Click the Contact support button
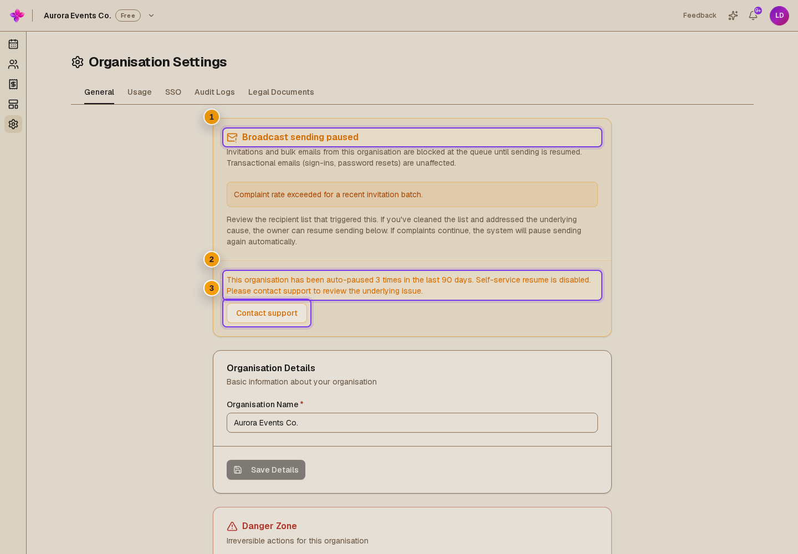 (x=267, y=313)
